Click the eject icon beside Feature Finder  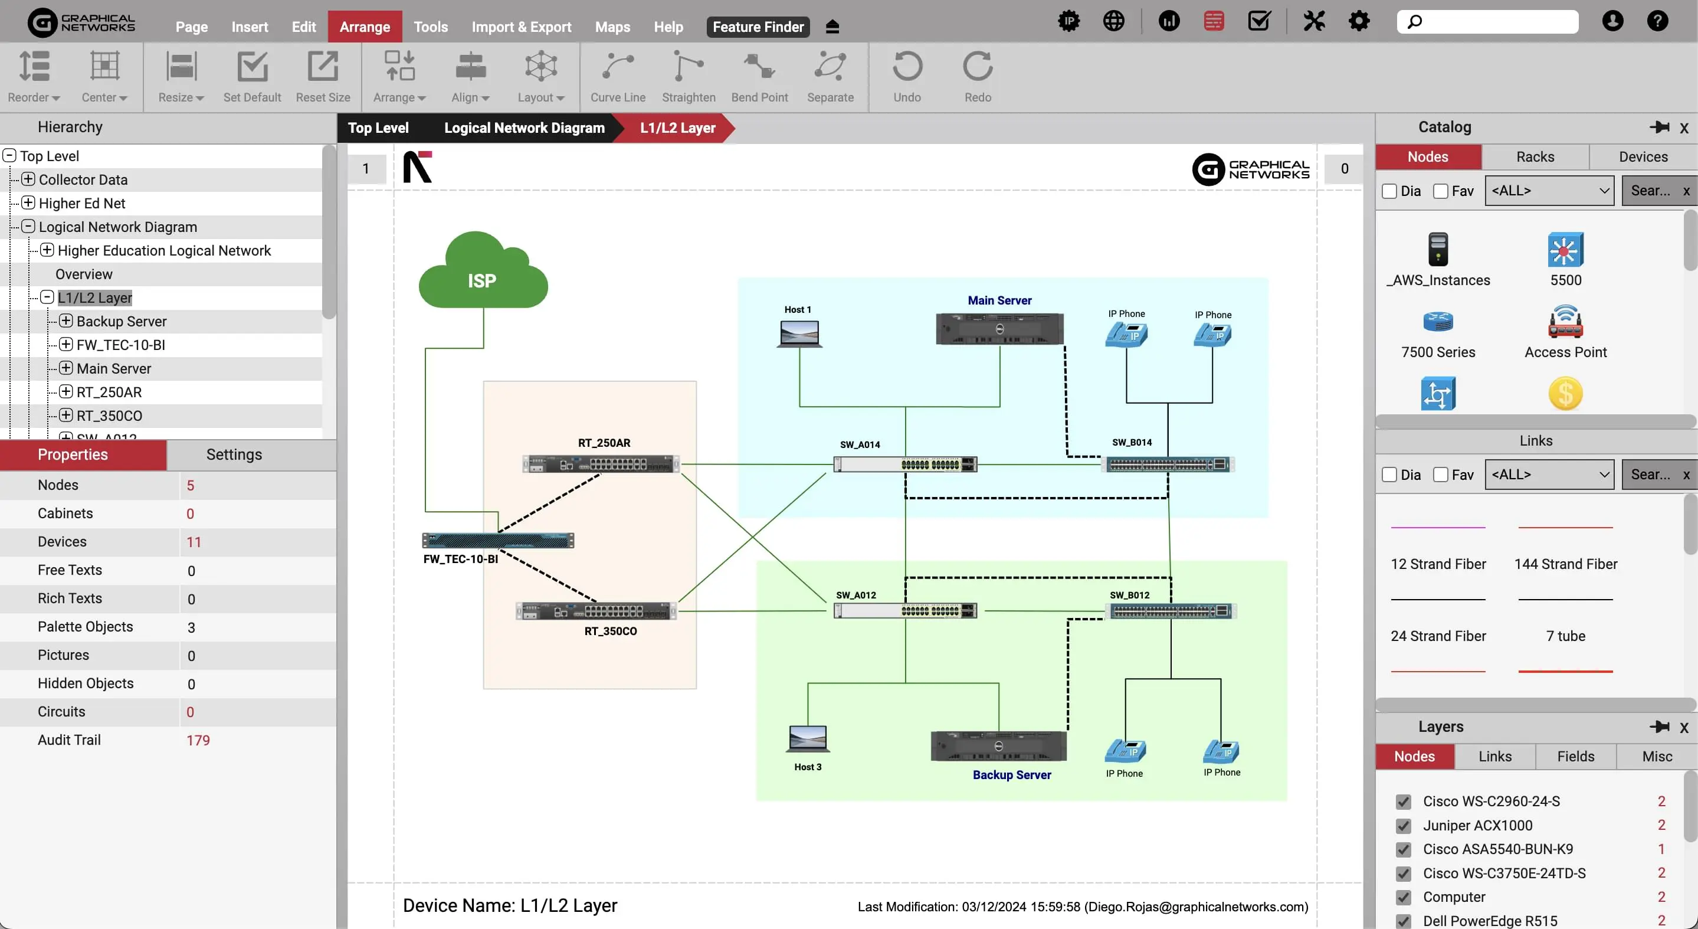coord(832,27)
